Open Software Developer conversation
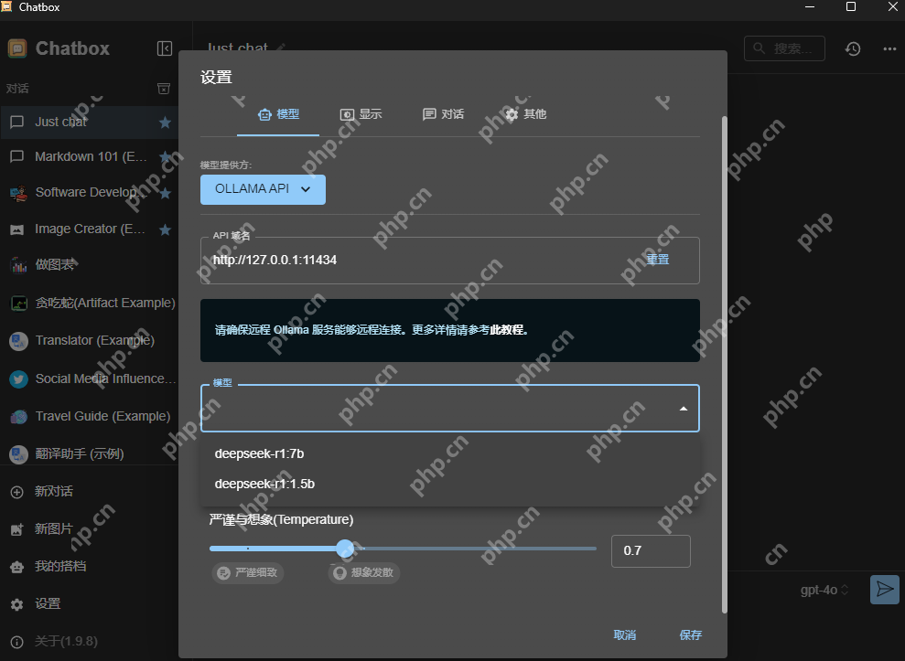The height and width of the screenshot is (661, 905). click(x=90, y=193)
